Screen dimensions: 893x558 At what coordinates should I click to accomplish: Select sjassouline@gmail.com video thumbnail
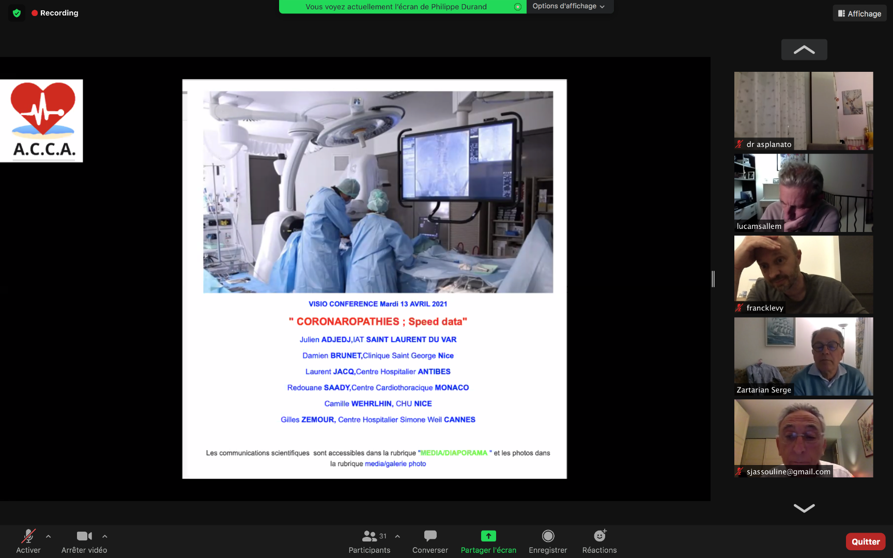(804, 438)
